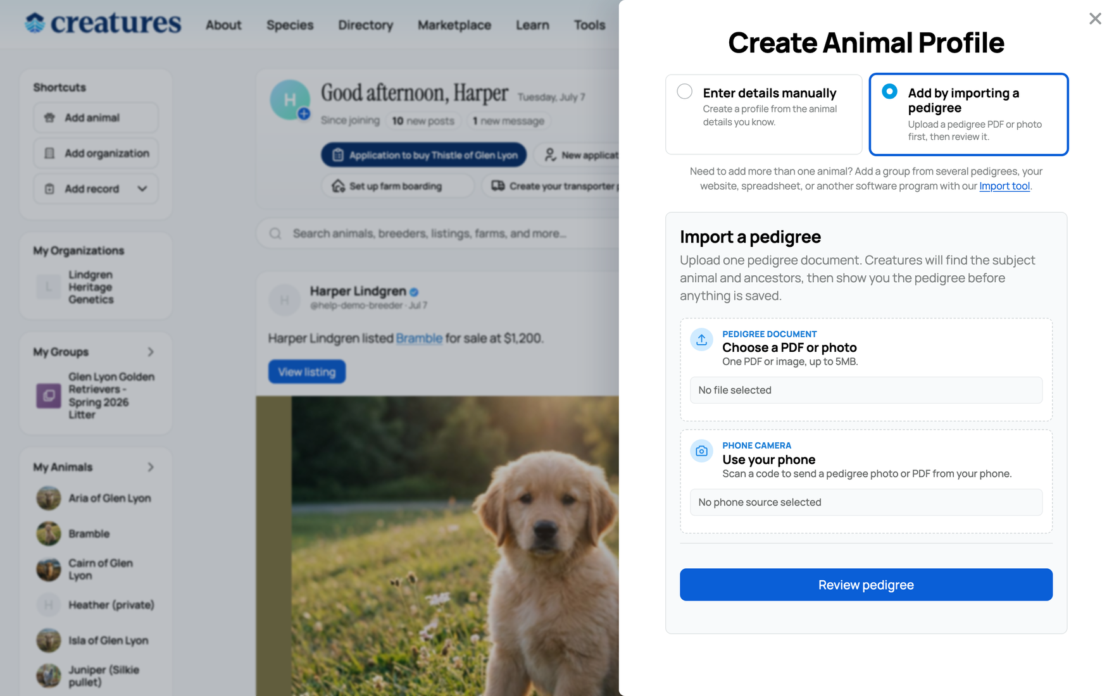Click the verified badge next to Harper Lindgren
Image resolution: width=1114 pixels, height=696 pixels.
pos(414,292)
